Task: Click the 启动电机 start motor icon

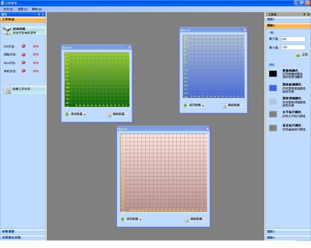Action: (x=7, y=31)
